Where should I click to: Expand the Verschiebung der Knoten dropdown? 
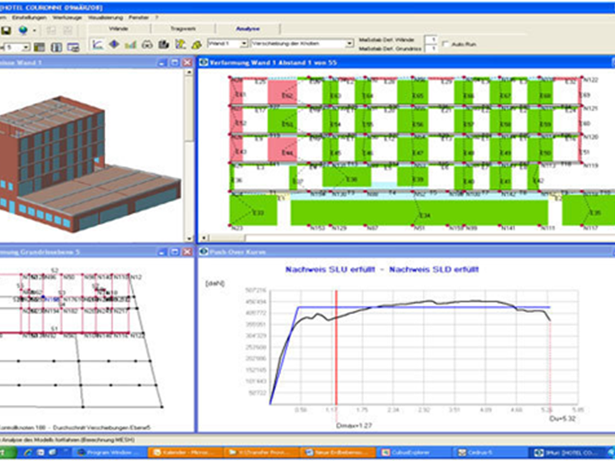pos(350,44)
